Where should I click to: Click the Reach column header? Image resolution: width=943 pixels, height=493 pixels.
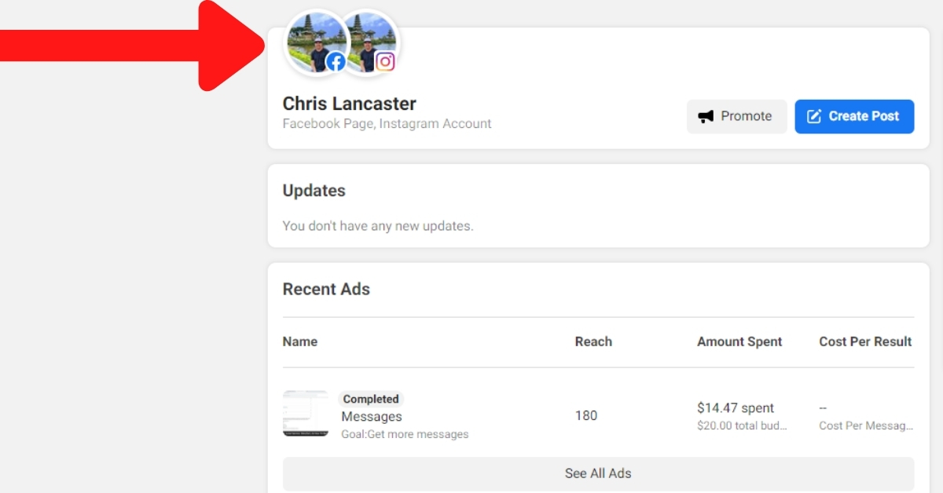[593, 341]
